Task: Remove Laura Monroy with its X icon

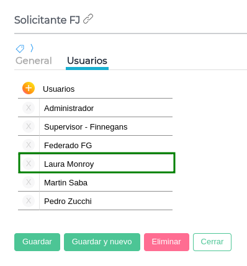Action: click(29, 164)
